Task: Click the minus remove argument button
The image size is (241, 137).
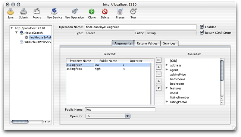Action: point(159,74)
